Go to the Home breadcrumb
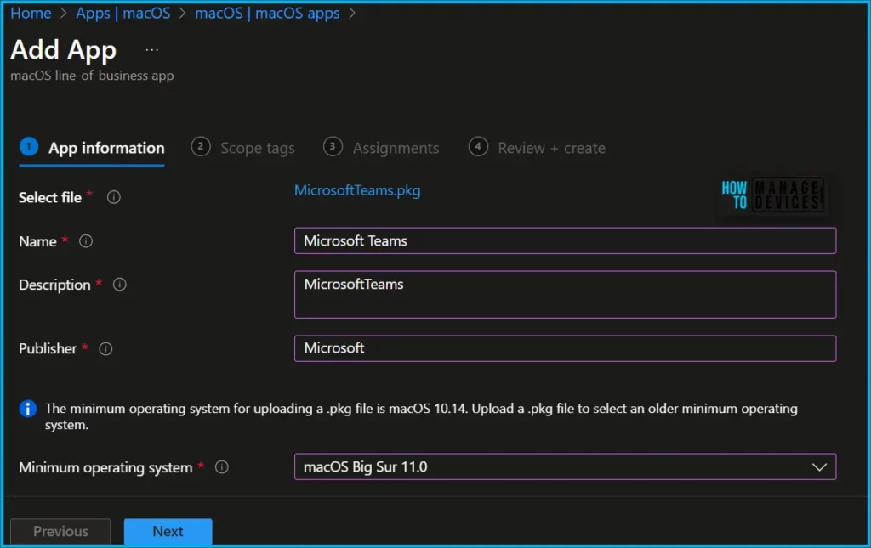 tap(31, 13)
